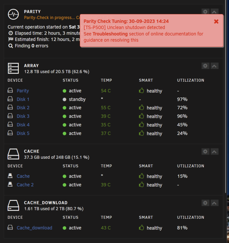Click Cache_download temperature 43 C
The width and height of the screenshot is (229, 243).
pos(106,228)
